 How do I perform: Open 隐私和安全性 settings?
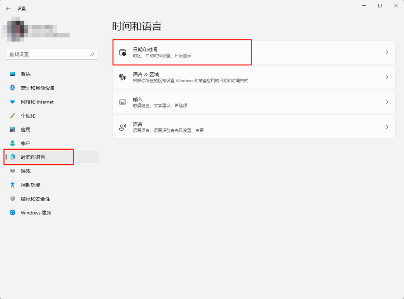(52, 199)
